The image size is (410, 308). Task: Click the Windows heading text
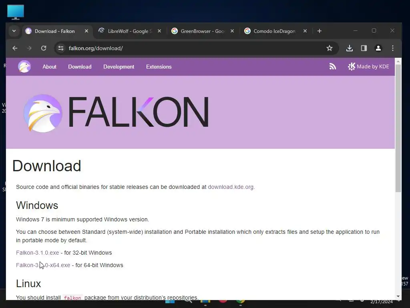37,205
